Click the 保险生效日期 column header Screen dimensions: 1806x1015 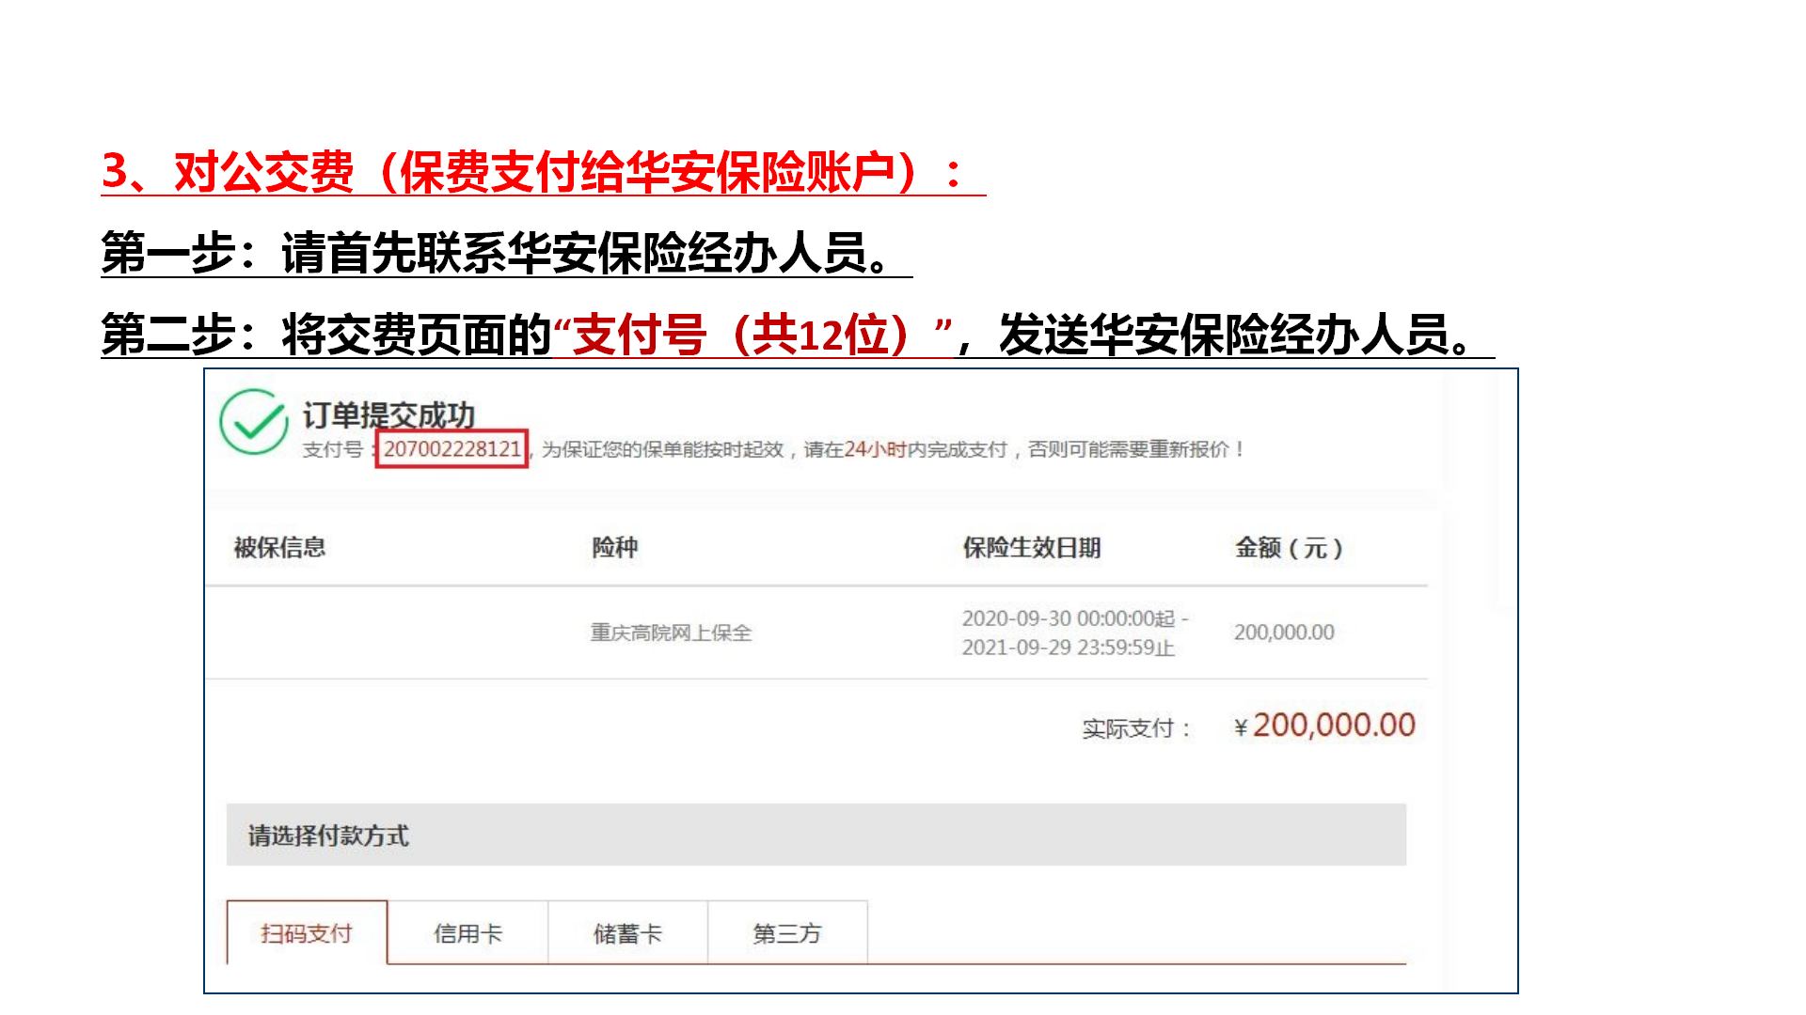coord(1031,548)
